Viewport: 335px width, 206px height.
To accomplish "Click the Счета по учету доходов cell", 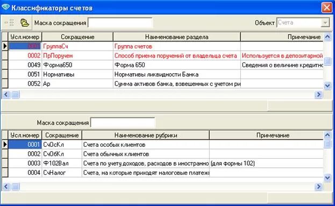I will pos(146,164).
